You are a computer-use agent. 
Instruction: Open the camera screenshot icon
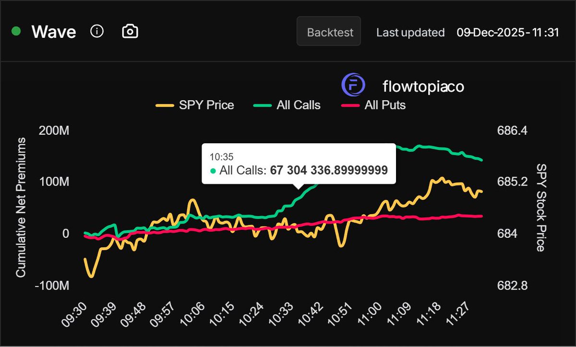[129, 31]
